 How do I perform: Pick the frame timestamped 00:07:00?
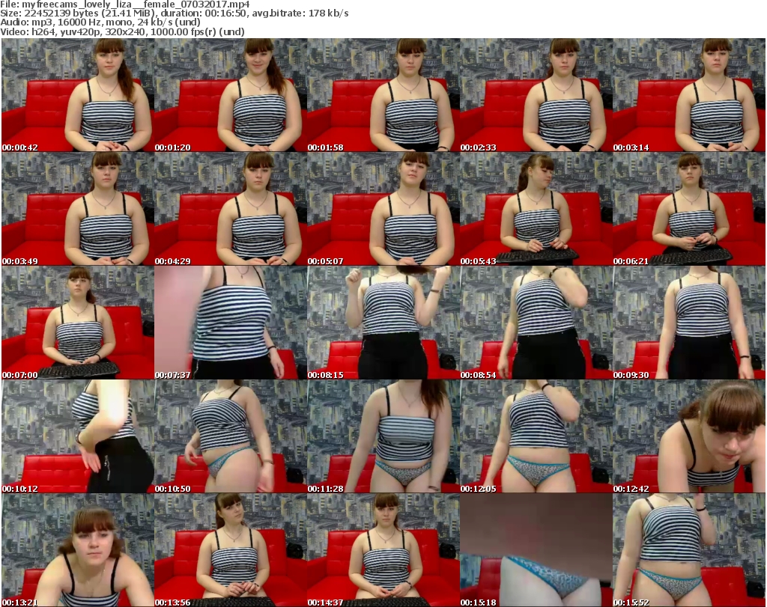click(x=78, y=323)
